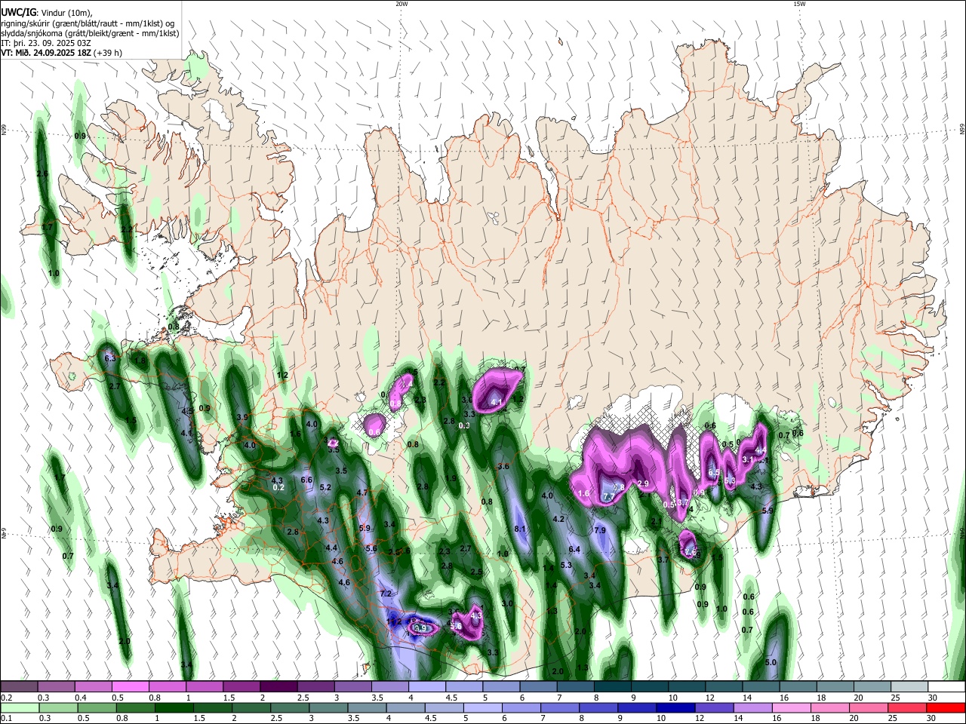Click the lavender 14 rain legend swatch

coord(752,708)
